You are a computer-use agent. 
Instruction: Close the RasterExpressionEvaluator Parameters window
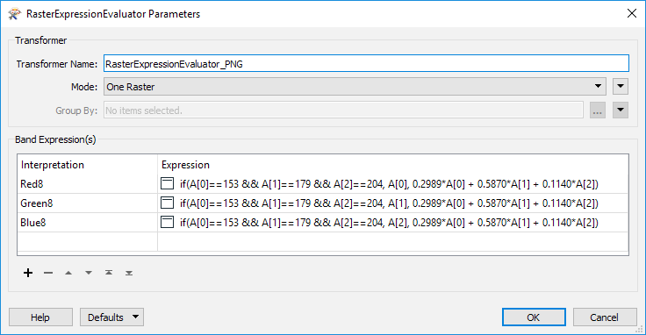coord(632,13)
